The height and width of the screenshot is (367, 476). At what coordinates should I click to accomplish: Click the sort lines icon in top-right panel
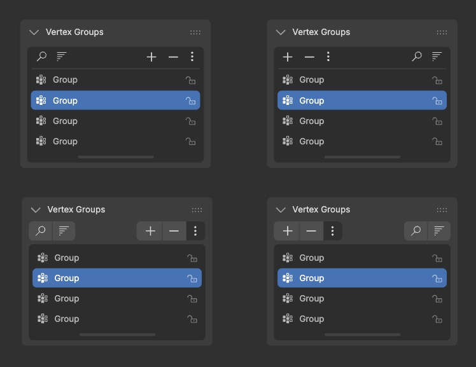(x=437, y=57)
